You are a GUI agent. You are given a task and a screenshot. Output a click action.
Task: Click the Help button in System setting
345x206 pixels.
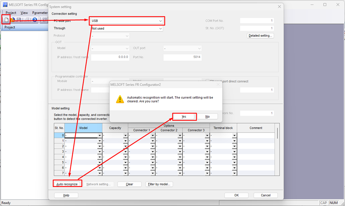[66, 195]
